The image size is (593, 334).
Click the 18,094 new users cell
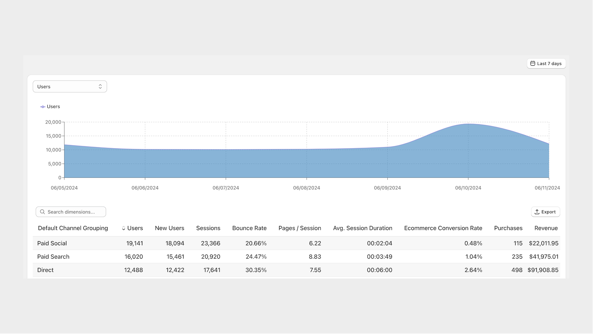point(175,243)
